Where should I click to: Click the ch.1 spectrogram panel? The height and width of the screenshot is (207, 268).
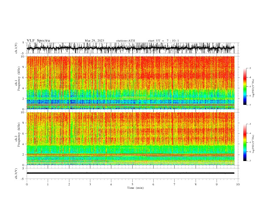coord(130,83)
